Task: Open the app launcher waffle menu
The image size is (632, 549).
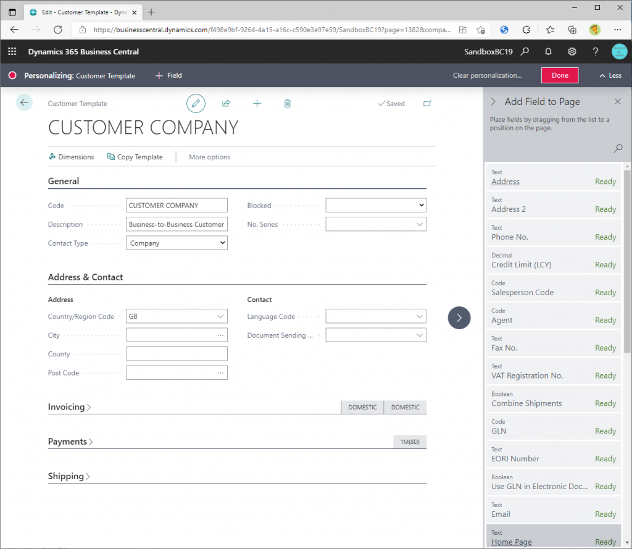Action: (12, 52)
